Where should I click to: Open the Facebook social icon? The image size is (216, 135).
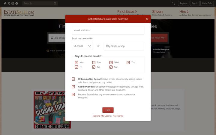5,3
